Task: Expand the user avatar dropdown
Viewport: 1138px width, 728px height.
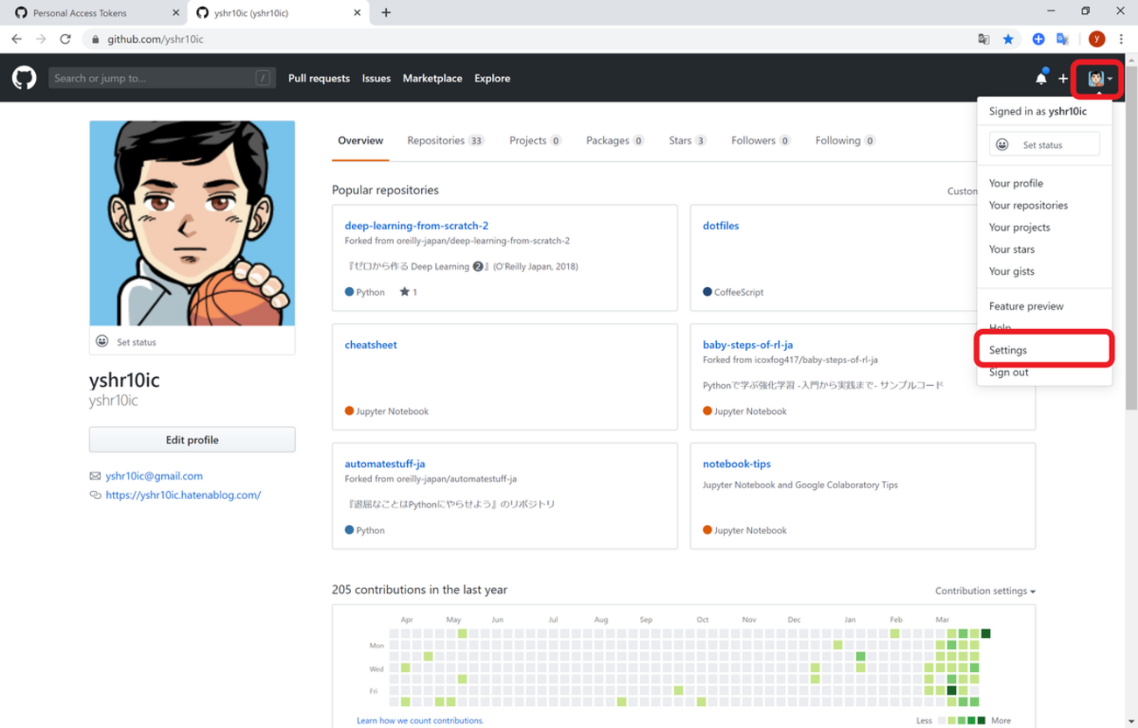Action: tap(1099, 79)
